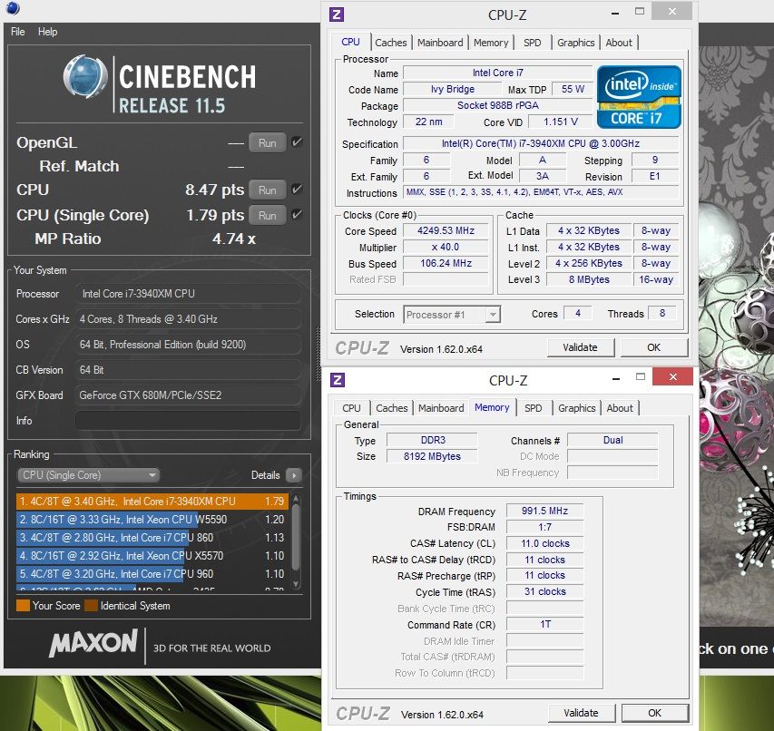Screen dimensions: 774x731
Task: Switch to CPU tab in bottom CPU-Z window
Action: [351, 408]
